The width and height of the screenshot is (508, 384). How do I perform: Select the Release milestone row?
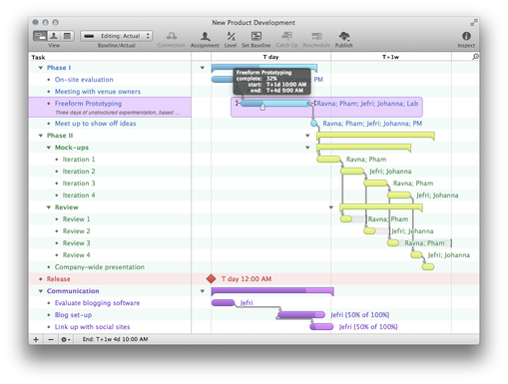tap(110, 279)
